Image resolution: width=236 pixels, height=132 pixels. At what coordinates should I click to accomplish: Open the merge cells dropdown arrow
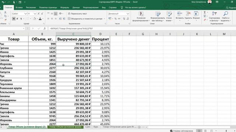[x=104, y=19]
